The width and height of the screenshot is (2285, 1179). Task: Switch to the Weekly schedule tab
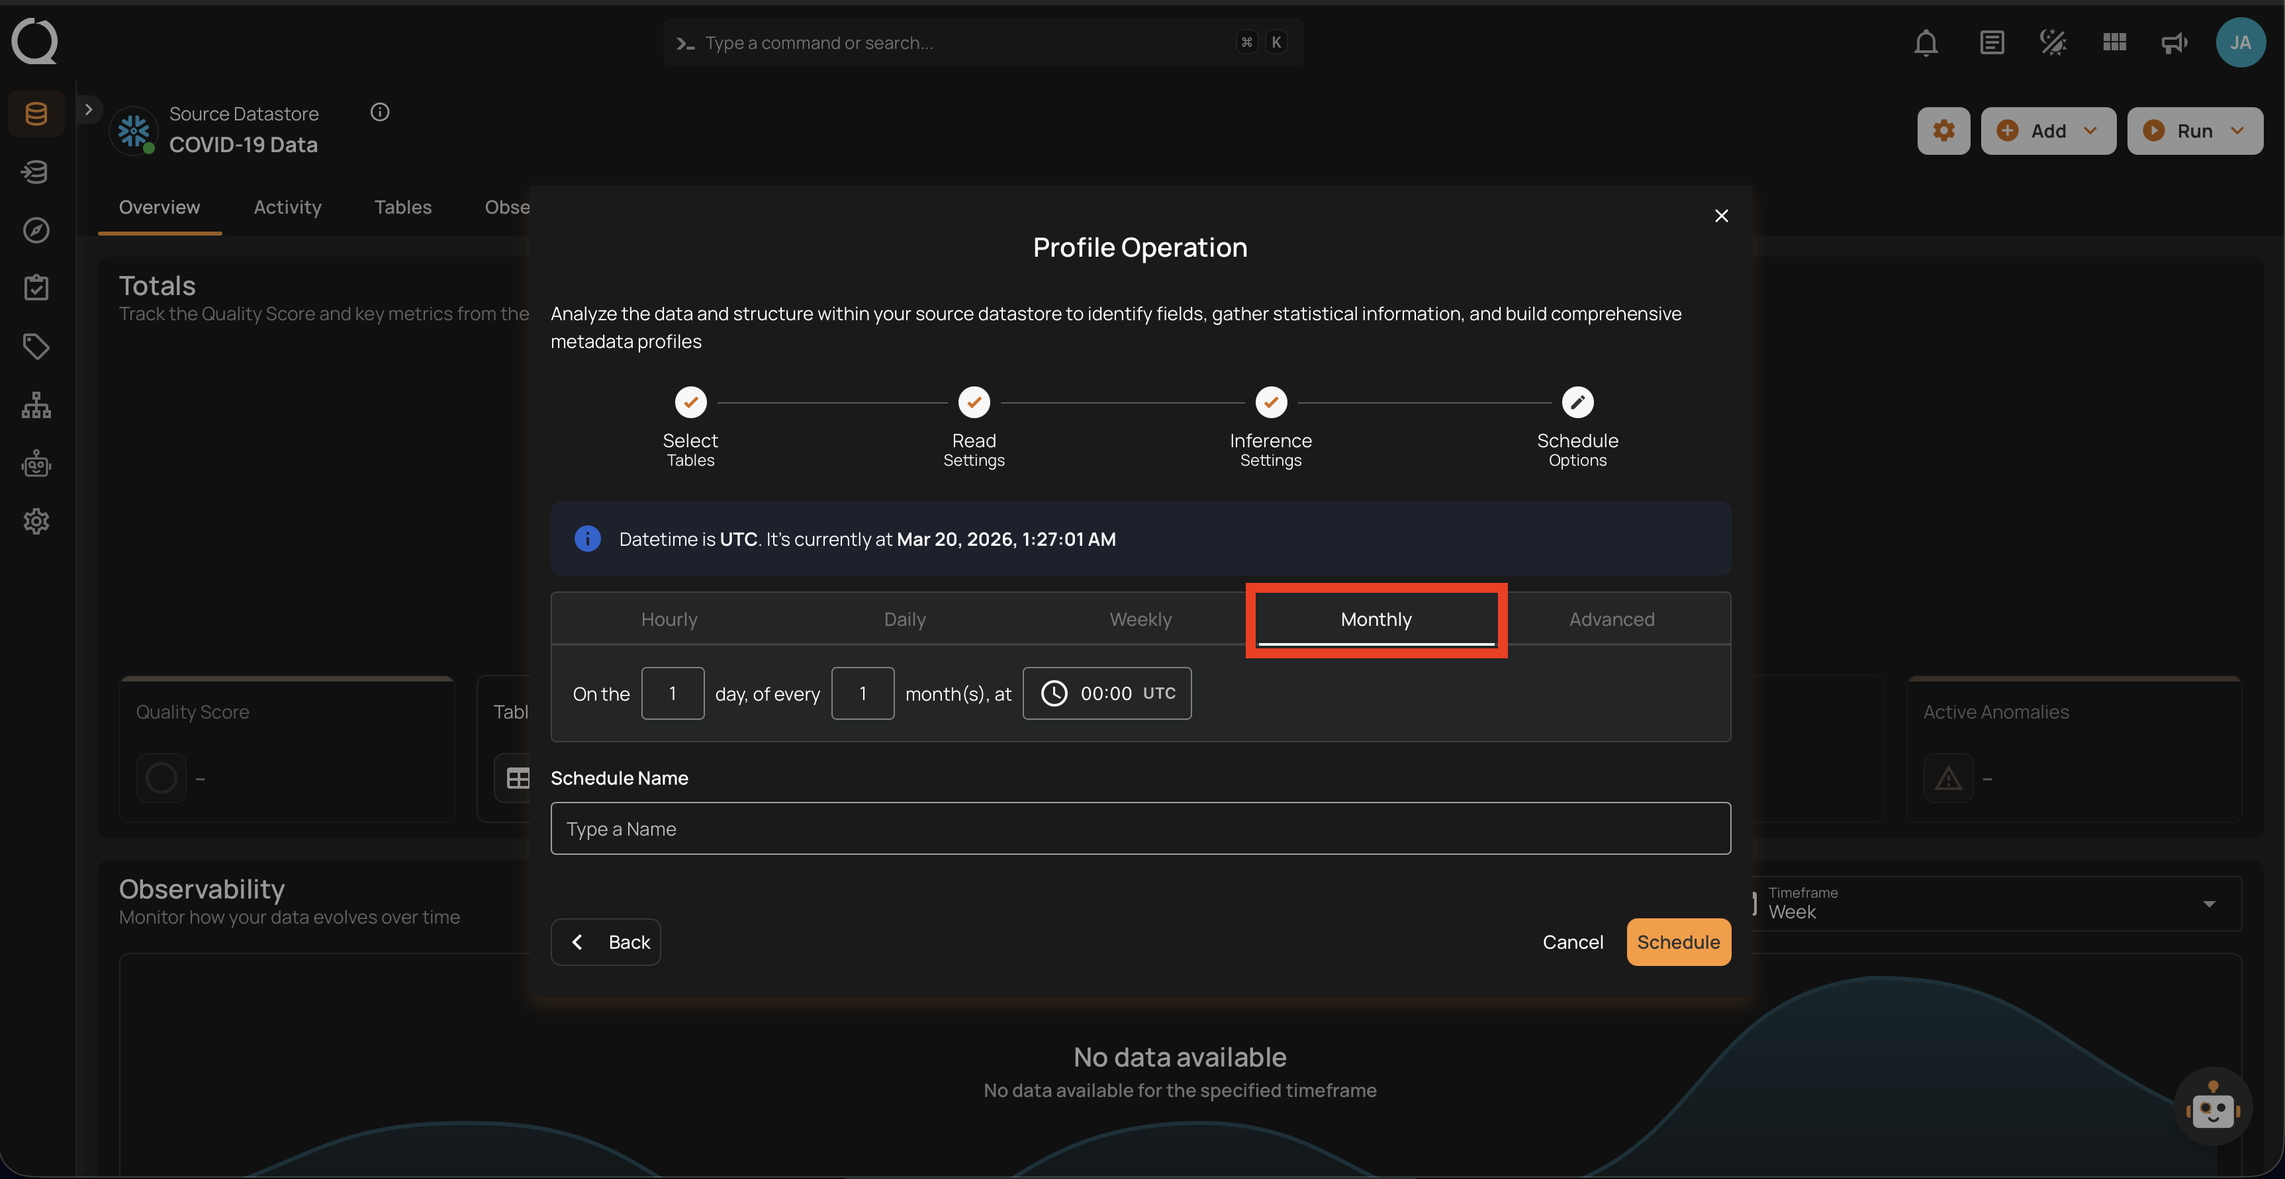1140,619
